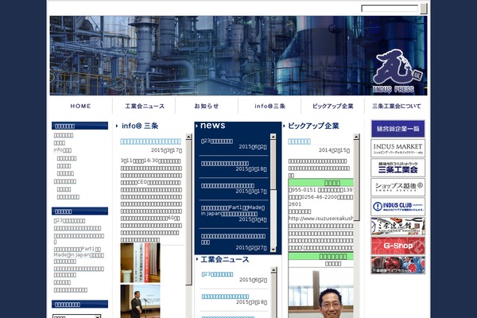This screenshot has height=318, width=477.
Task: Open the ピックアップ企業 section heading
Action: (x=313, y=126)
